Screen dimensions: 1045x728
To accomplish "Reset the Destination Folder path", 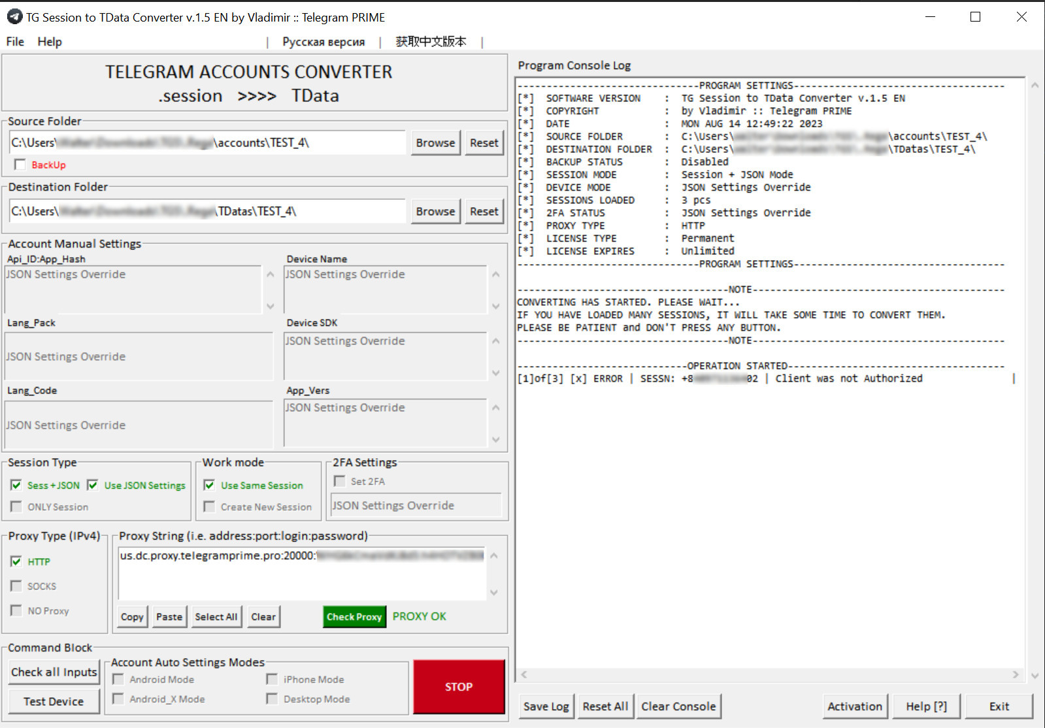I will coord(484,211).
